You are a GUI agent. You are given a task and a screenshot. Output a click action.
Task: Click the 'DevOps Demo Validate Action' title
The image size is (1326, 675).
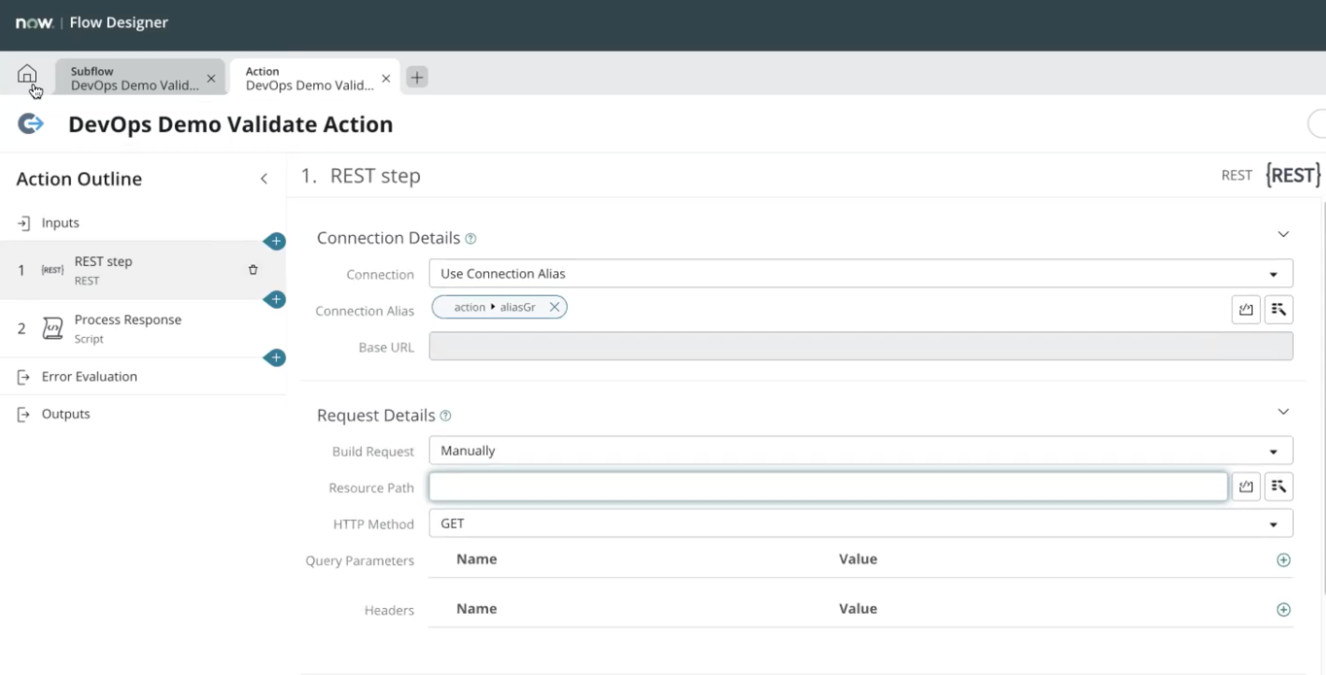230,124
